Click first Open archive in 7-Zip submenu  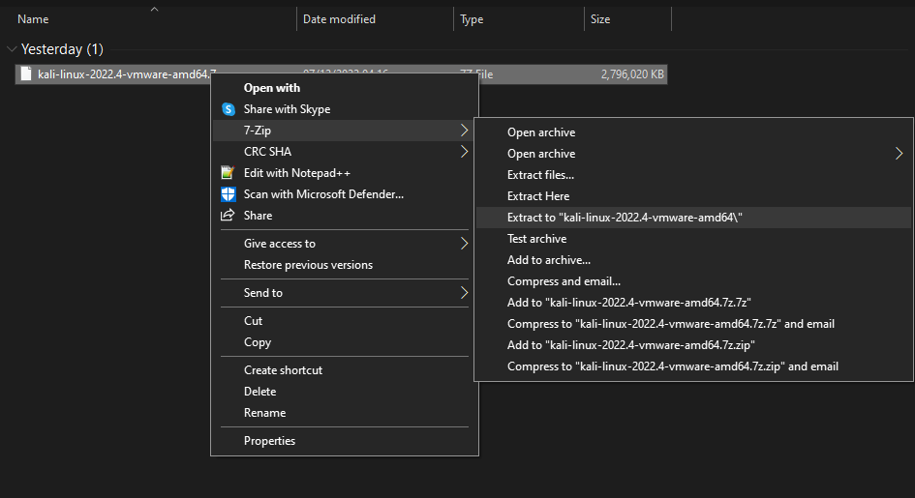point(693,132)
